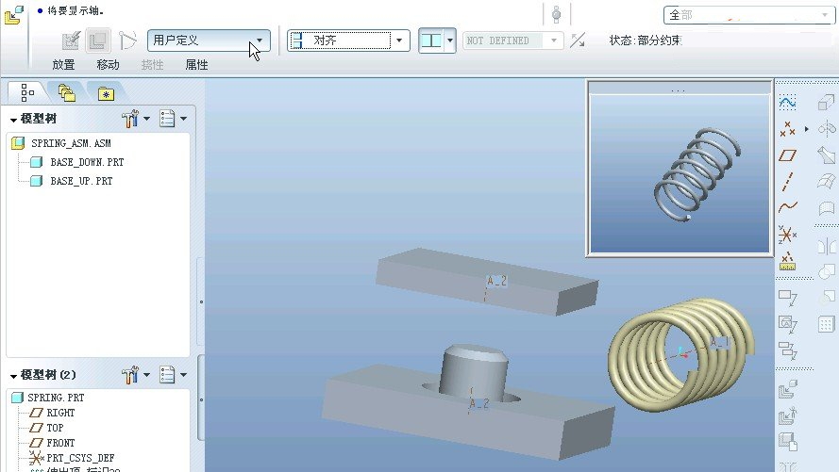Click the extrude tool icon
This screenshot has height=472, width=839.
pyautogui.click(x=827, y=102)
